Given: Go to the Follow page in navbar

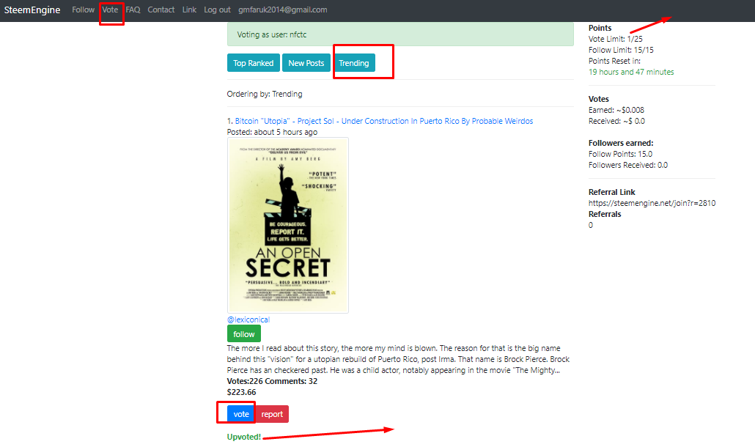Looking at the screenshot, I should [x=84, y=10].
